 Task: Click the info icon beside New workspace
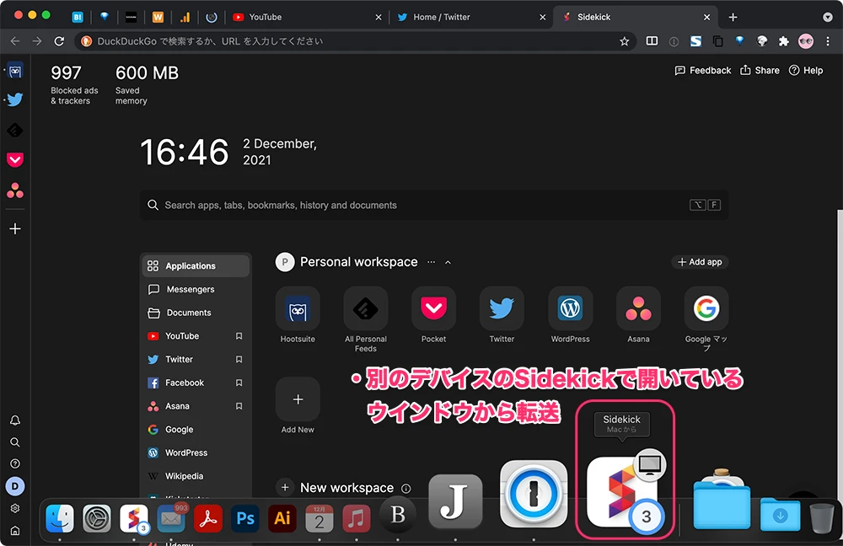pyautogui.click(x=406, y=489)
